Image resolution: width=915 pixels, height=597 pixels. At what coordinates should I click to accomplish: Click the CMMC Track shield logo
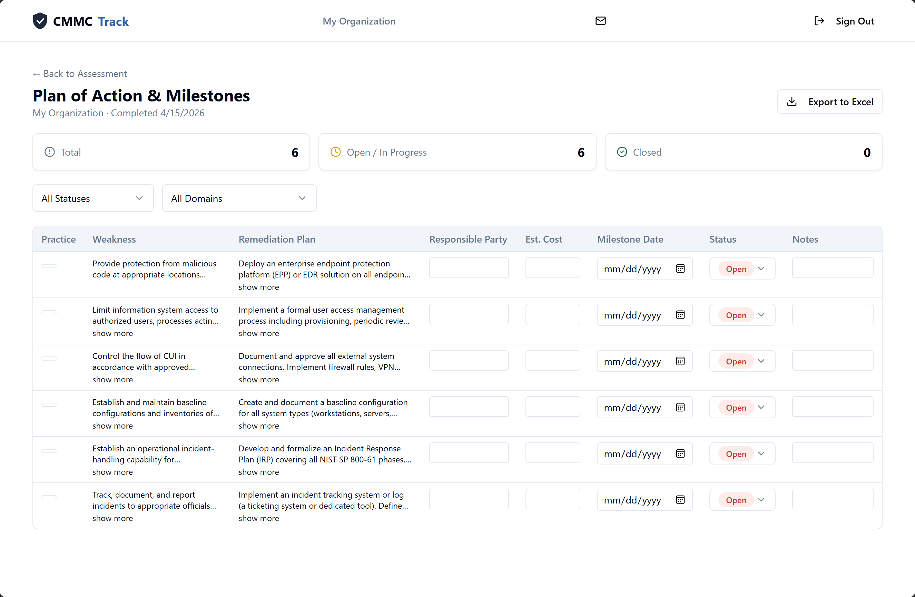[40, 21]
